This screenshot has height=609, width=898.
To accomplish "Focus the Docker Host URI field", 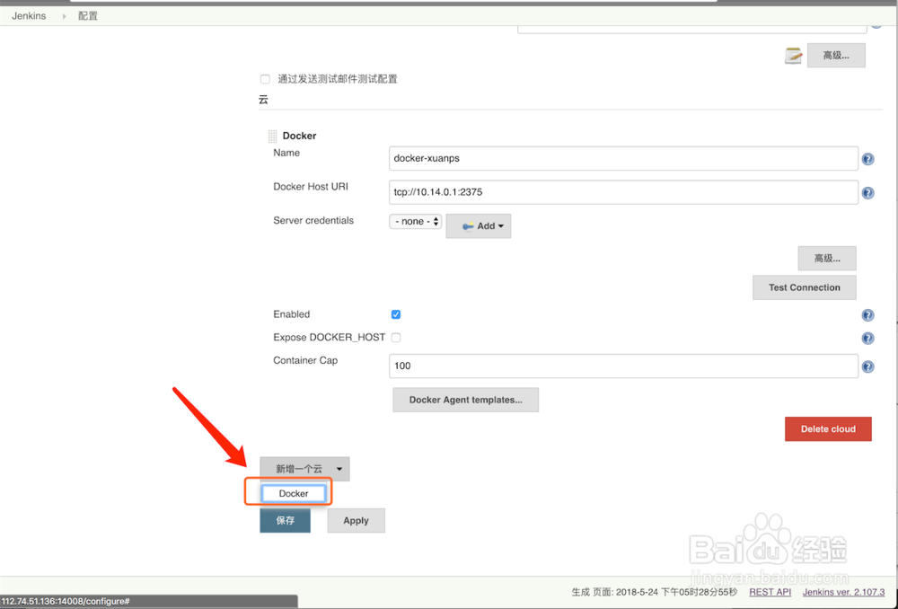I will pyautogui.click(x=623, y=192).
